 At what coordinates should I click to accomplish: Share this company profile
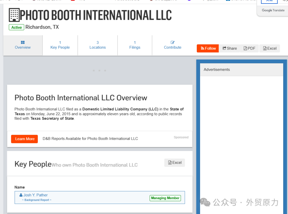(x=230, y=48)
